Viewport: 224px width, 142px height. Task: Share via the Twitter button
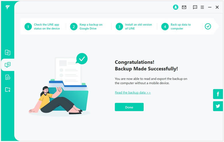tap(218, 106)
